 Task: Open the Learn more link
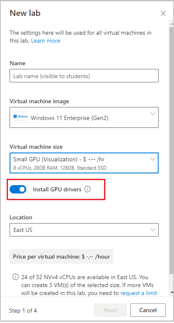point(45,41)
